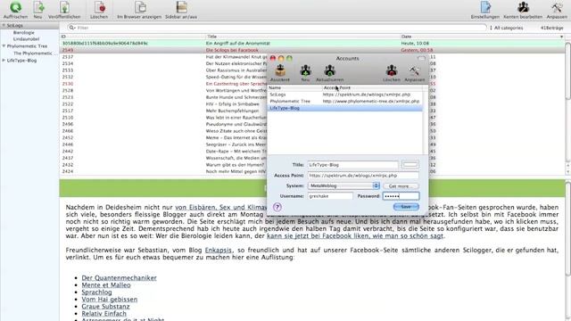
Task: Select Phylomemetic Tree row in Accounts list
Action: click(345, 101)
